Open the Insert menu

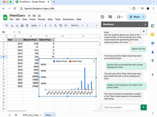click(32, 19)
